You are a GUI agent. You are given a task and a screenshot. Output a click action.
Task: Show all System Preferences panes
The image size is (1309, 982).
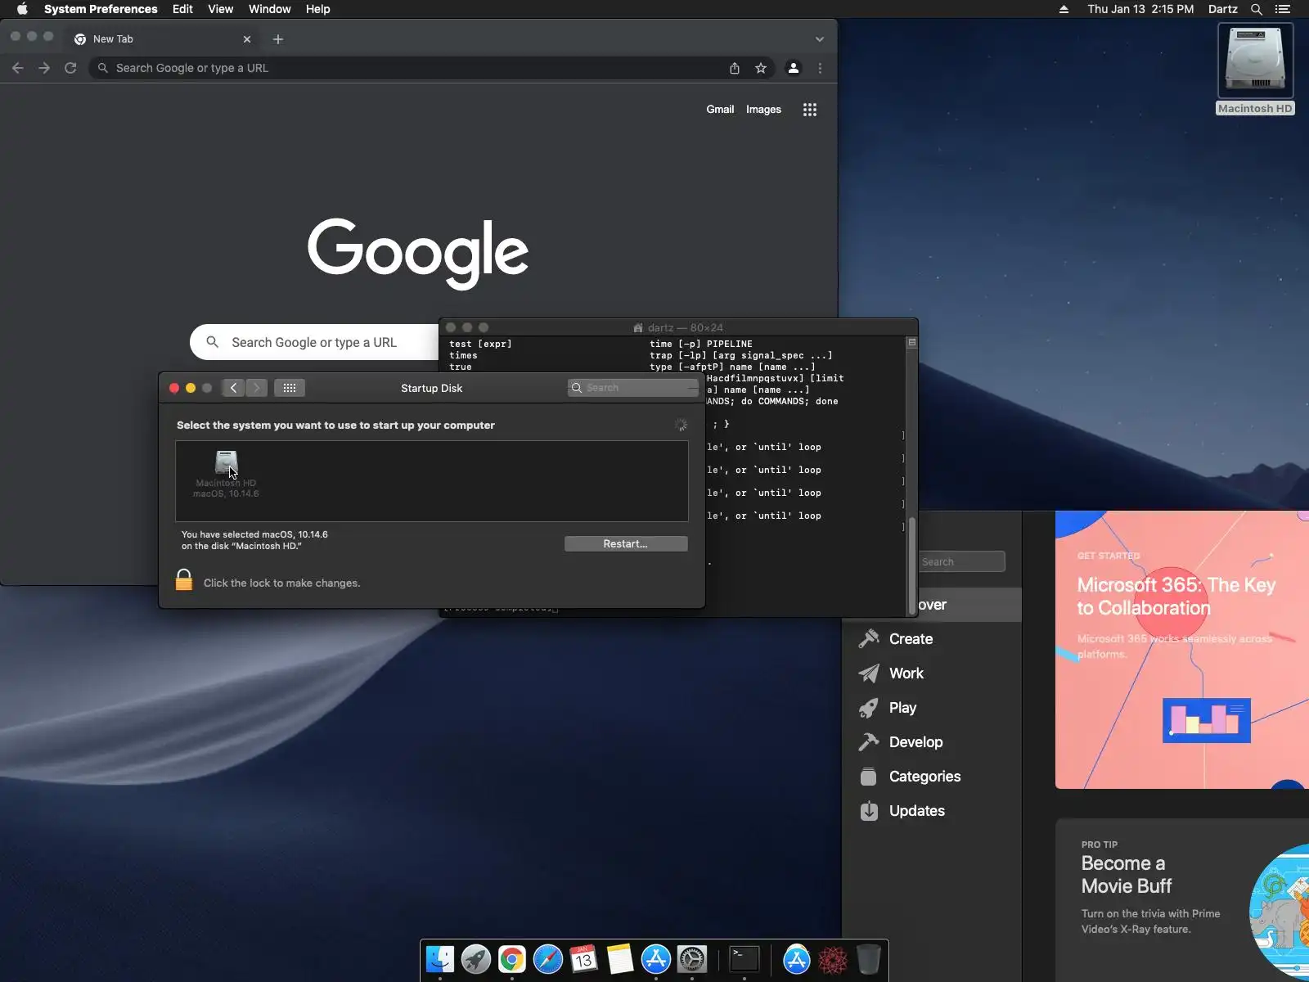(x=290, y=388)
